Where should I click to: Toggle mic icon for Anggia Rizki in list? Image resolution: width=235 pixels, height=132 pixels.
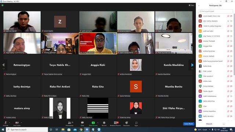[228, 46]
